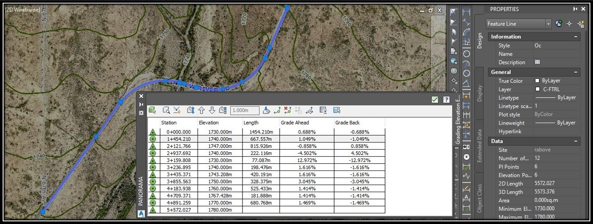Restore down the drawing viewport window
The height and width of the screenshot is (224, 593).
point(431,10)
